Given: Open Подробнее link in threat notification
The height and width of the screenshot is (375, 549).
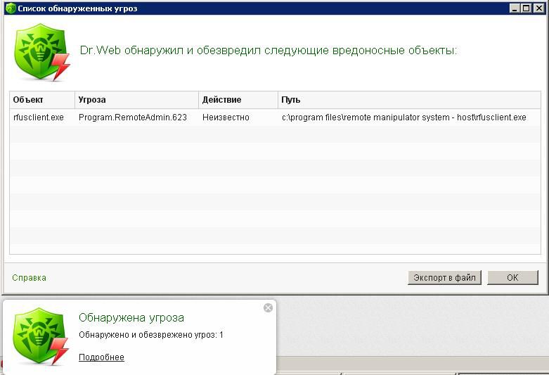Looking at the screenshot, I should click(101, 357).
